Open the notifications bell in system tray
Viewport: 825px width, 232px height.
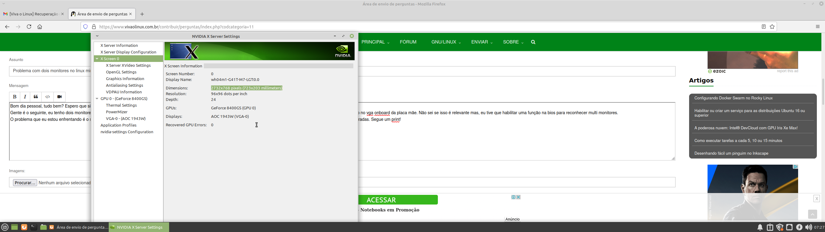pos(760,227)
